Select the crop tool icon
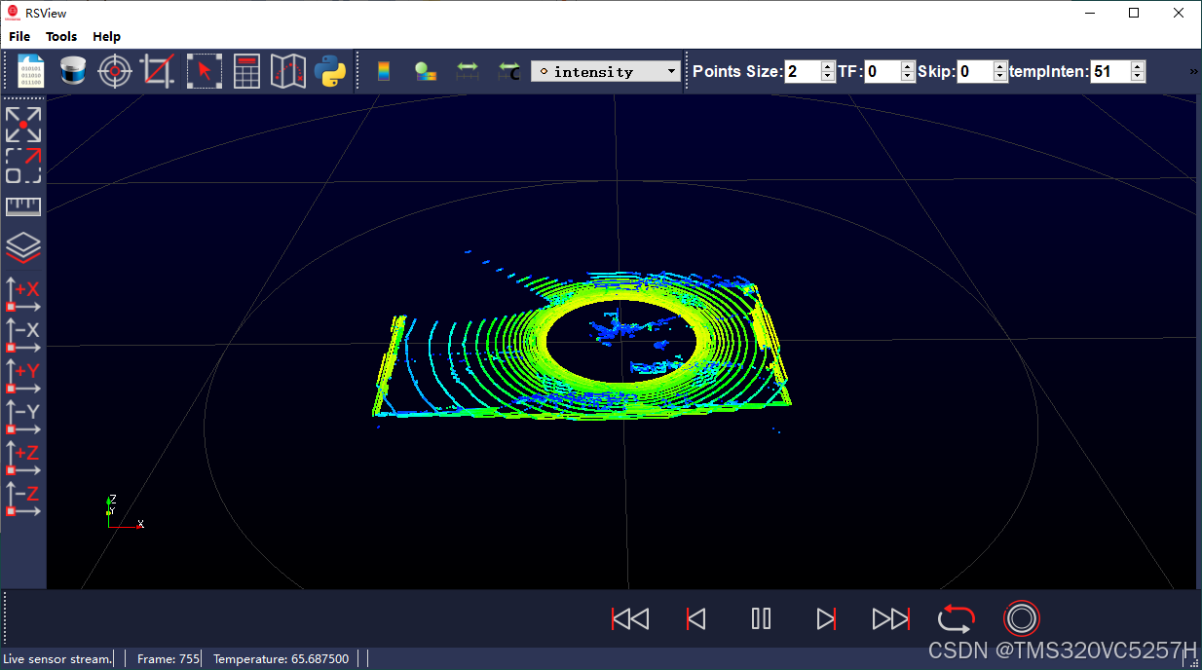The width and height of the screenshot is (1202, 670). tap(157, 71)
